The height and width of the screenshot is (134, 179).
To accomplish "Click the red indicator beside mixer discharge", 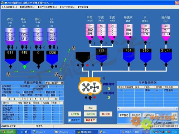I will coord(95,98).
